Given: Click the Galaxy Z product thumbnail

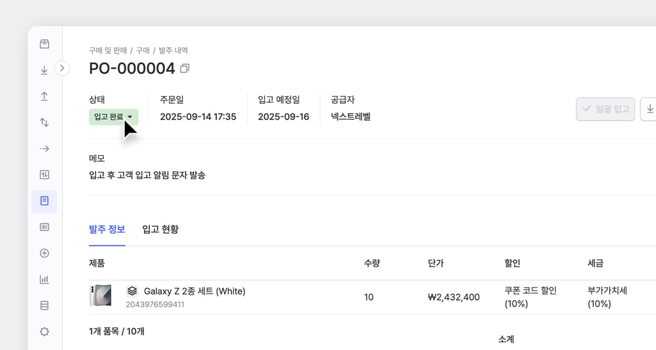Looking at the screenshot, I should tap(101, 295).
